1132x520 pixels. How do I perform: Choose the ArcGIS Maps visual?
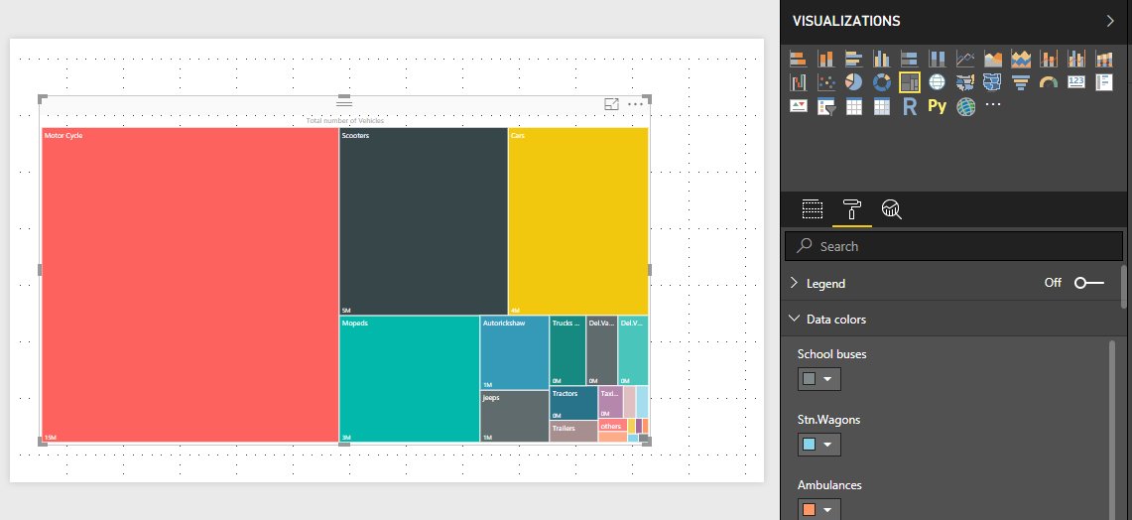[965, 107]
